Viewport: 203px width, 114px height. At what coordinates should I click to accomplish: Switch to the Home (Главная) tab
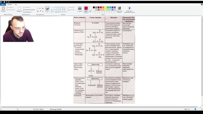pos(10,4)
